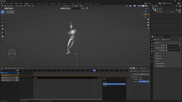Select the Scale tool

(3, 26)
